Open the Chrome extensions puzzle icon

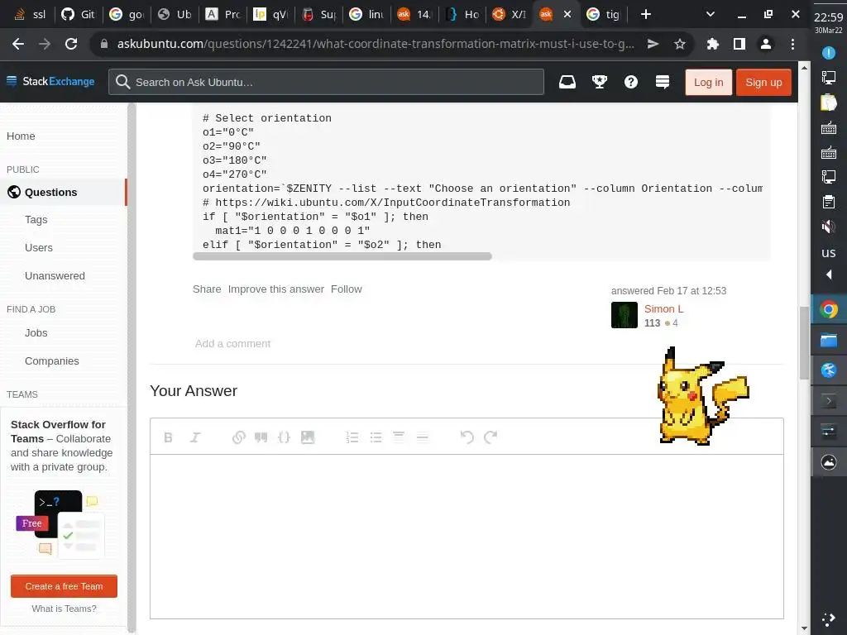pyautogui.click(x=713, y=44)
